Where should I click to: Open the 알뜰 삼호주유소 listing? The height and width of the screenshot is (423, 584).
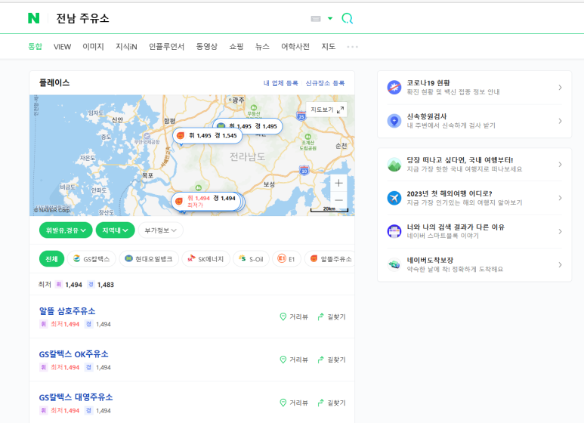[67, 311]
